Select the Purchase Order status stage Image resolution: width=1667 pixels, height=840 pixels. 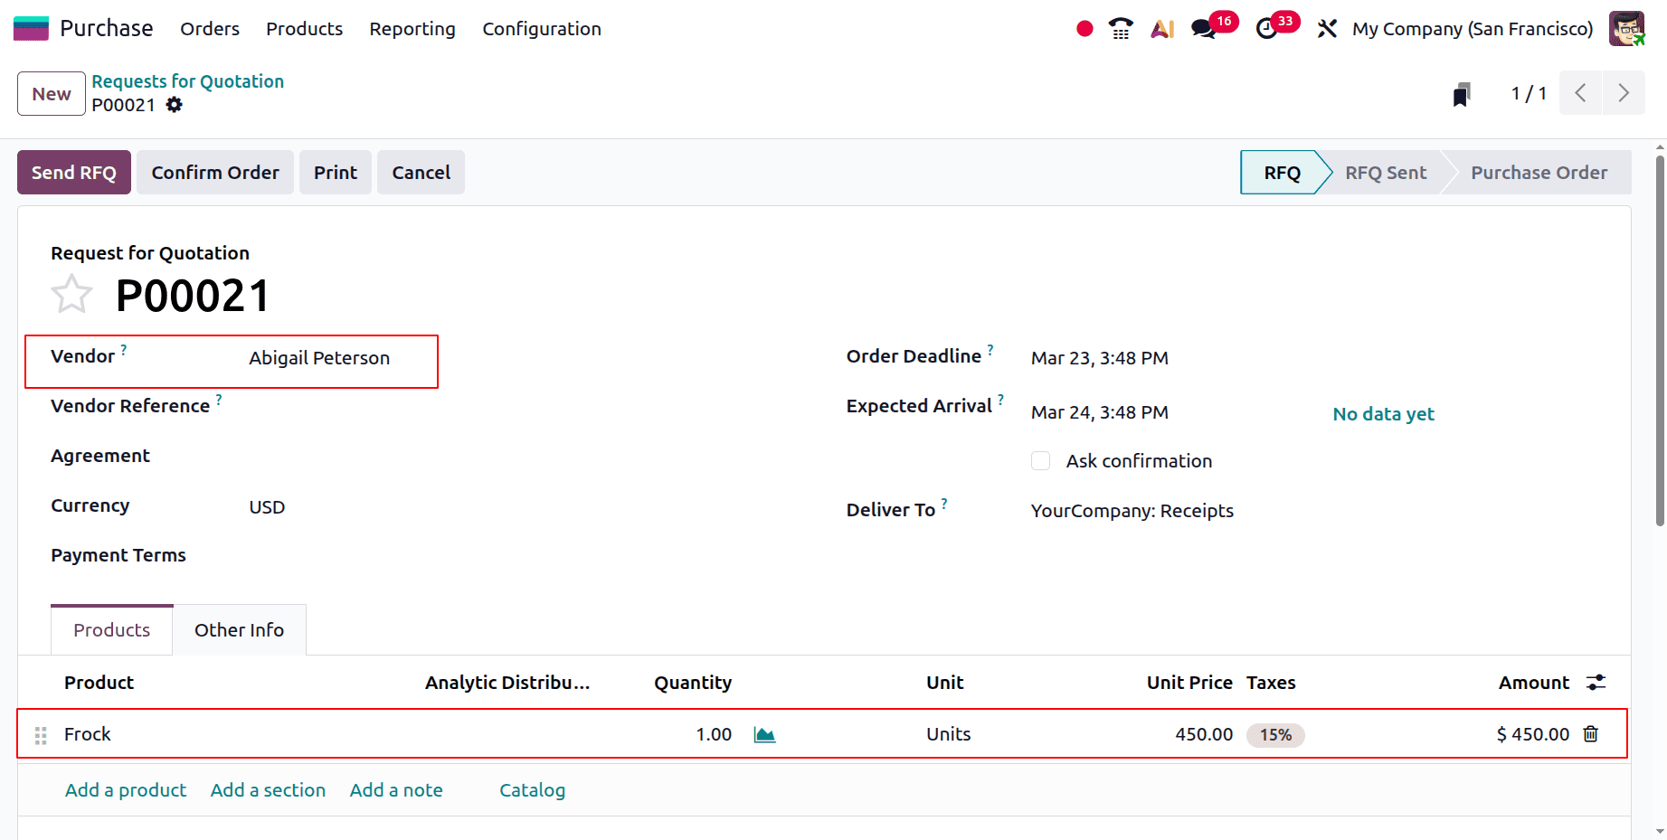tap(1539, 173)
